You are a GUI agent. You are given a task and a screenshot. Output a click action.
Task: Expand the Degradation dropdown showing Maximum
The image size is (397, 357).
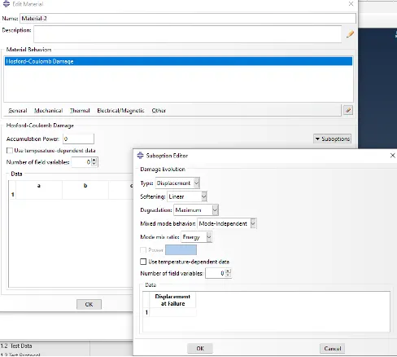point(196,210)
